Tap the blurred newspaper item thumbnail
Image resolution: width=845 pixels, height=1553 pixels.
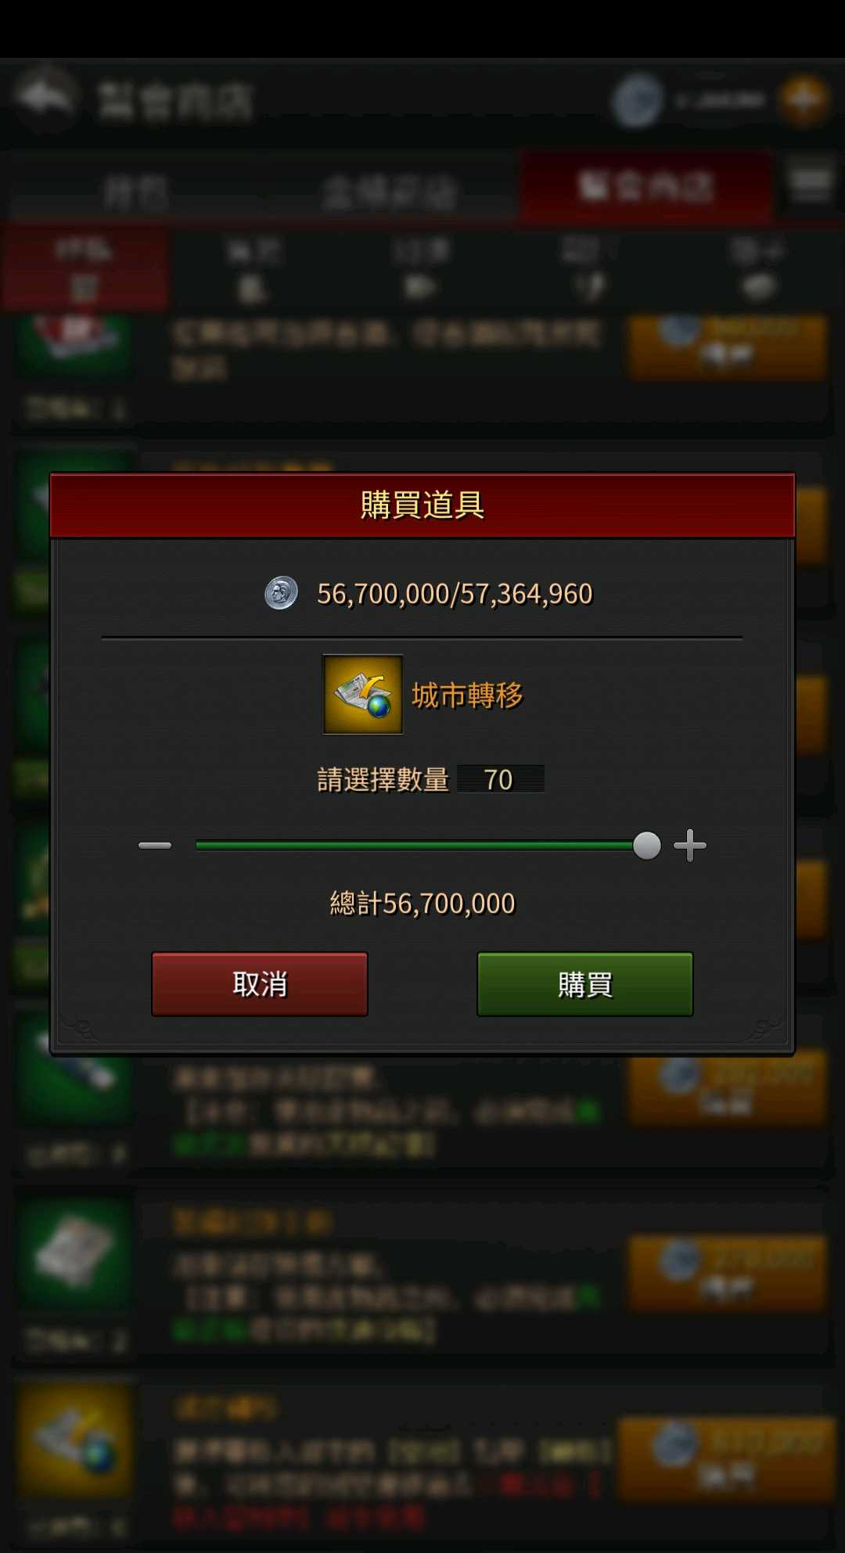coord(74,1253)
